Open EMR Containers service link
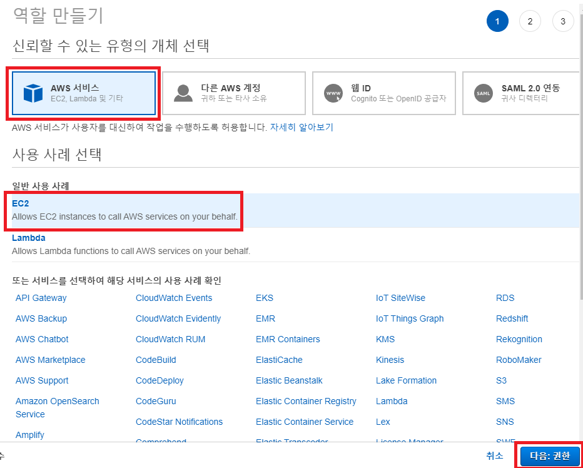 pos(288,339)
